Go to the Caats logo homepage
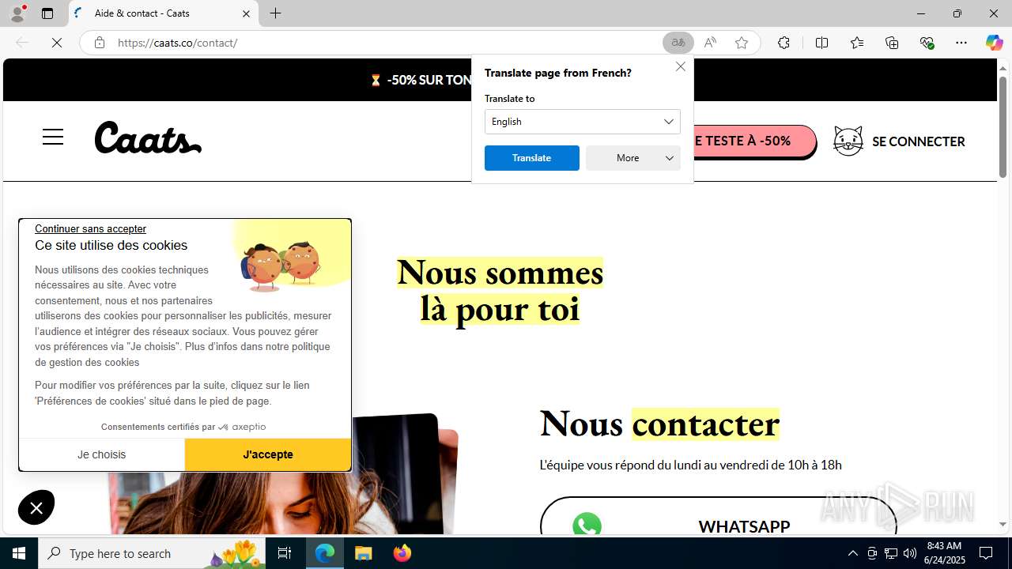The width and height of the screenshot is (1012, 569). (x=148, y=138)
